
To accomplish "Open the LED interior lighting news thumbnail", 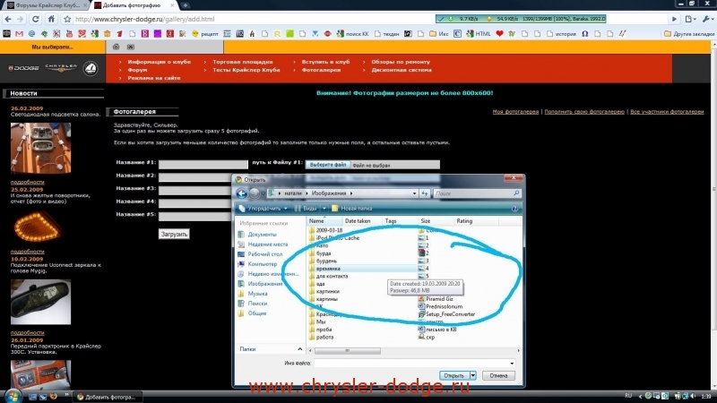I will (x=40, y=148).
